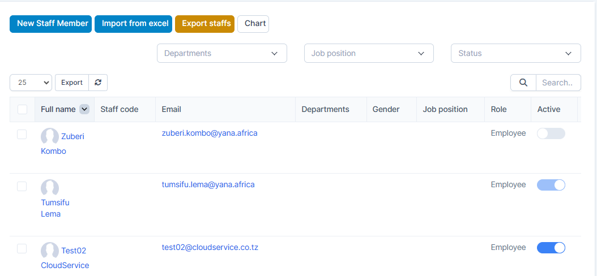Turn off Test02 CloudService's active switch
The image size is (597, 276).
click(x=551, y=248)
